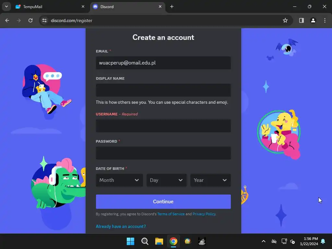Open the network display tray icon
This screenshot has width=332, height=249.
point(284,241)
